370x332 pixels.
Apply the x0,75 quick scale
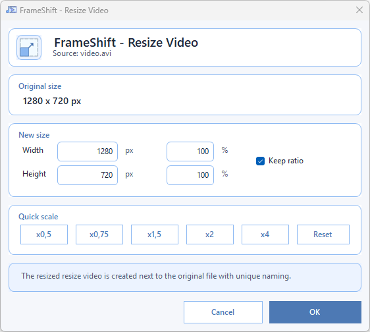point(99,235)
